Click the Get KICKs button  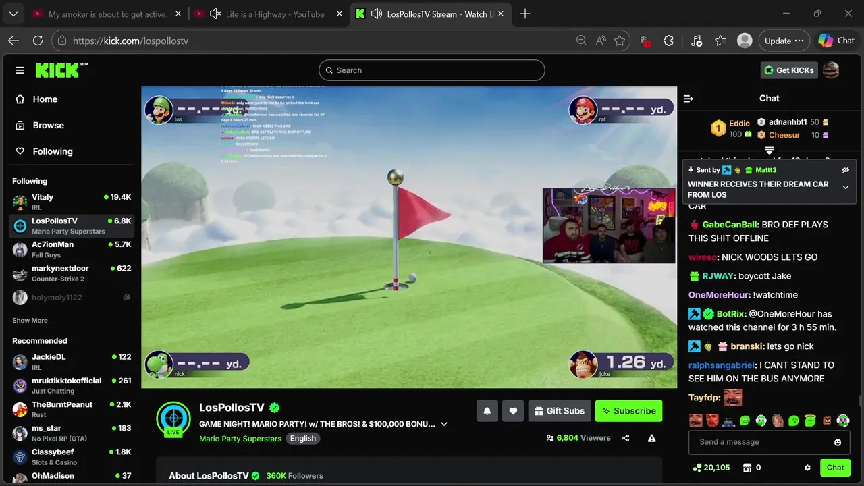789,70
